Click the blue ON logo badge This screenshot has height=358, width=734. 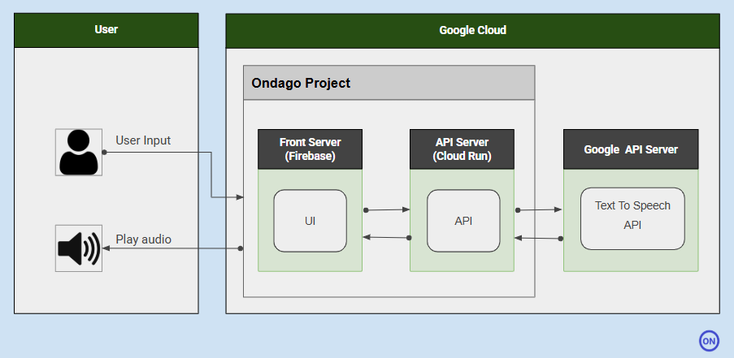point(709,341)
